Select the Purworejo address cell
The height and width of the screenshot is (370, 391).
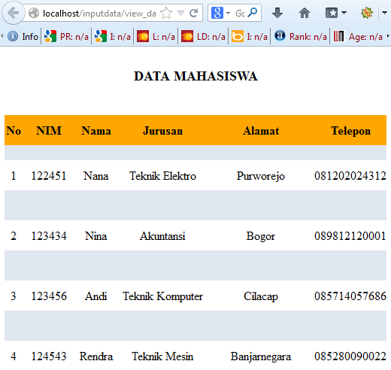click(261, 176)
